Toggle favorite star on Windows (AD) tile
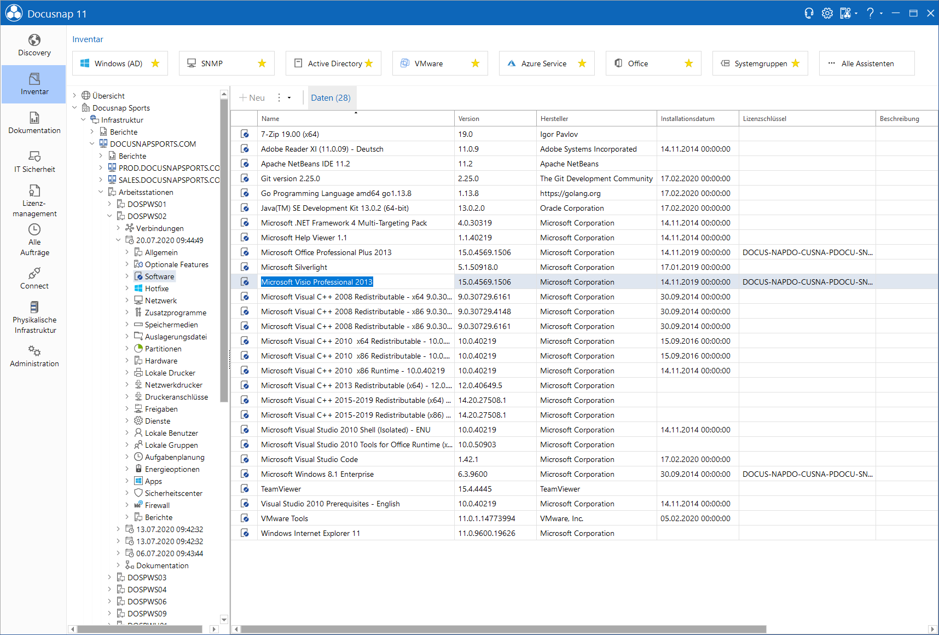Image resolution: width=939 pixels, height=635 pixels. point(155,63)
